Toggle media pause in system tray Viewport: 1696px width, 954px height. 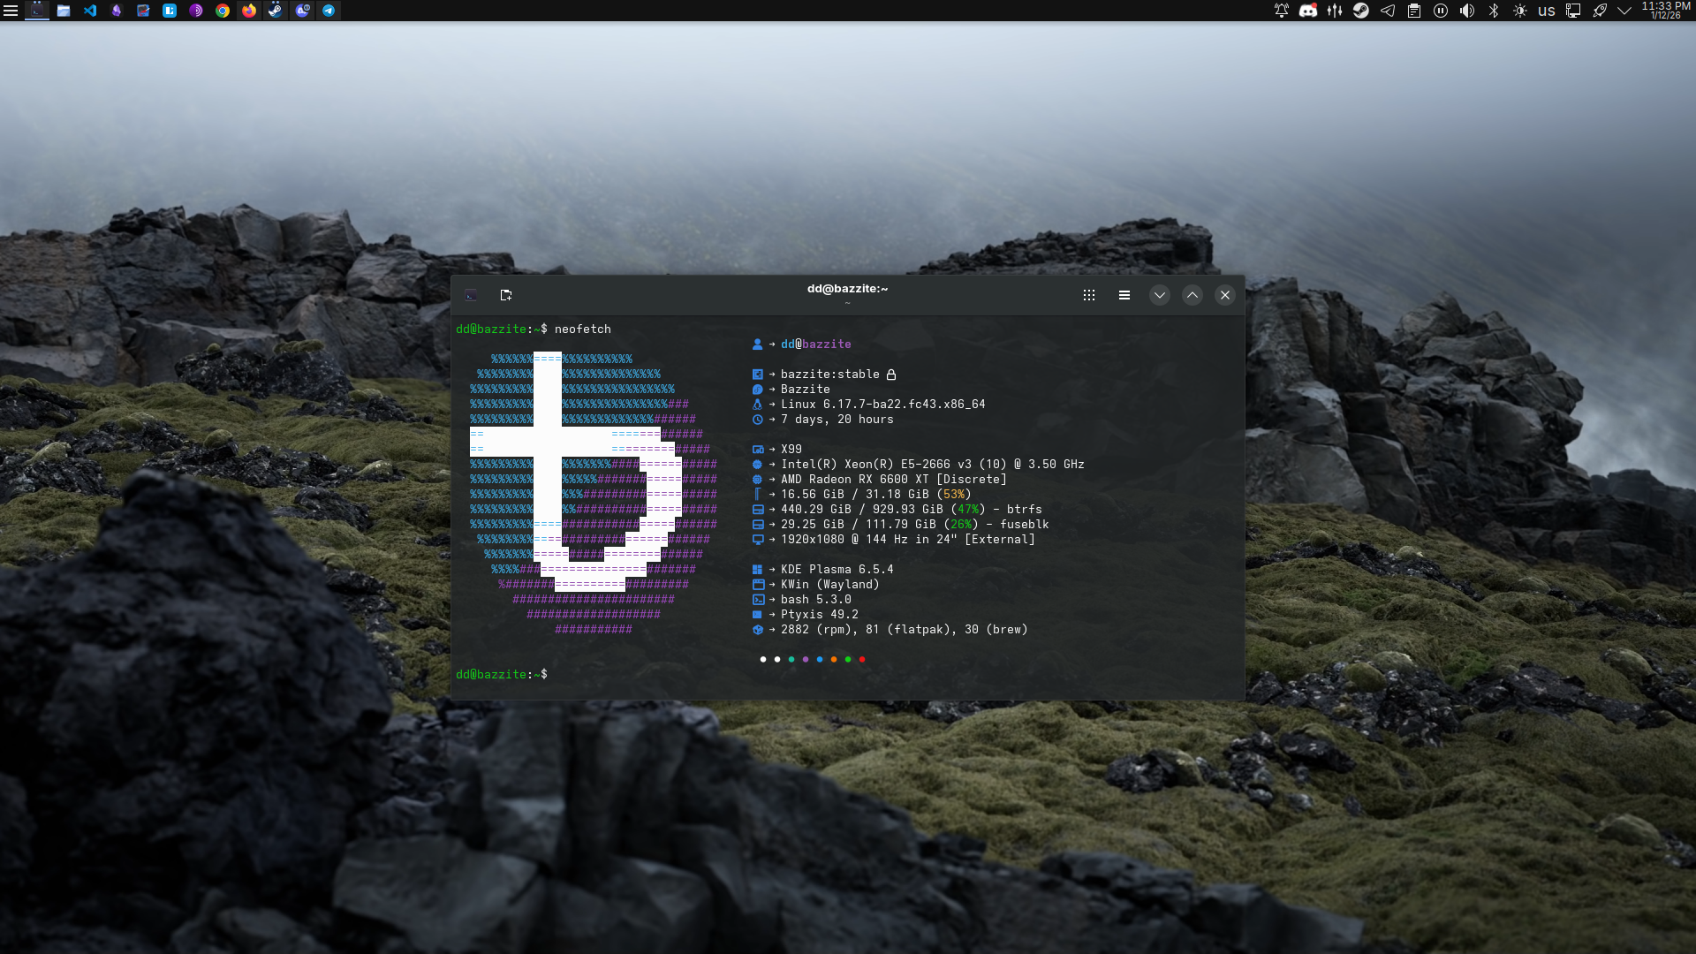tap(1441, 11)
